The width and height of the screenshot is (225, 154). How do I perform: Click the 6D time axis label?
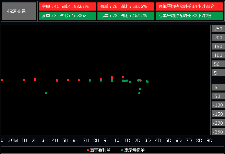pyautogui.click(x=179, y=140)
